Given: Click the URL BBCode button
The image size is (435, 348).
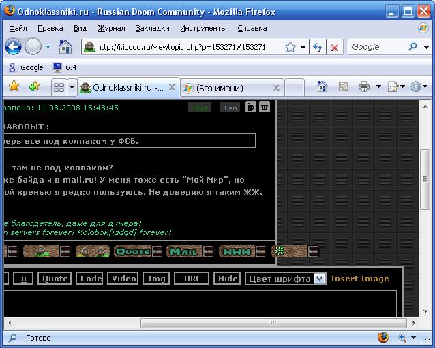Looking at the screenshot, I should tap(192, 279).
